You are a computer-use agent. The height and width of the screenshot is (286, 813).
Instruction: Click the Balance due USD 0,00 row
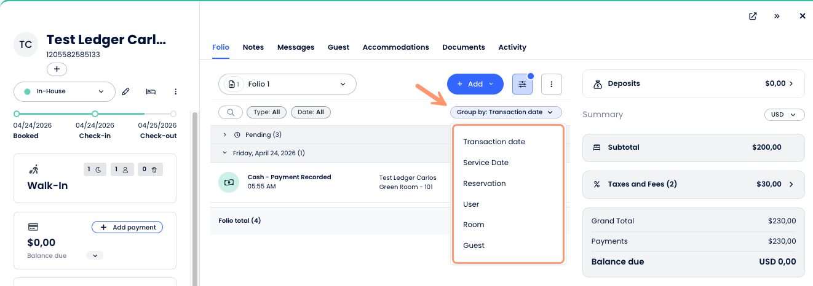694,261
